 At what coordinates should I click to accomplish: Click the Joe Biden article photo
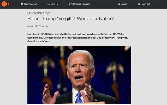(x=79, y=75)
